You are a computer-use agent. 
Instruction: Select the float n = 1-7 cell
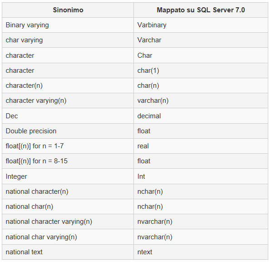pyautogui.click(x=68, y=146)
